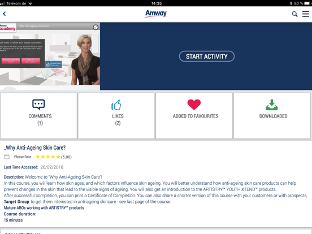
Task: Open the hamburger menu
Action: [306, 14]
